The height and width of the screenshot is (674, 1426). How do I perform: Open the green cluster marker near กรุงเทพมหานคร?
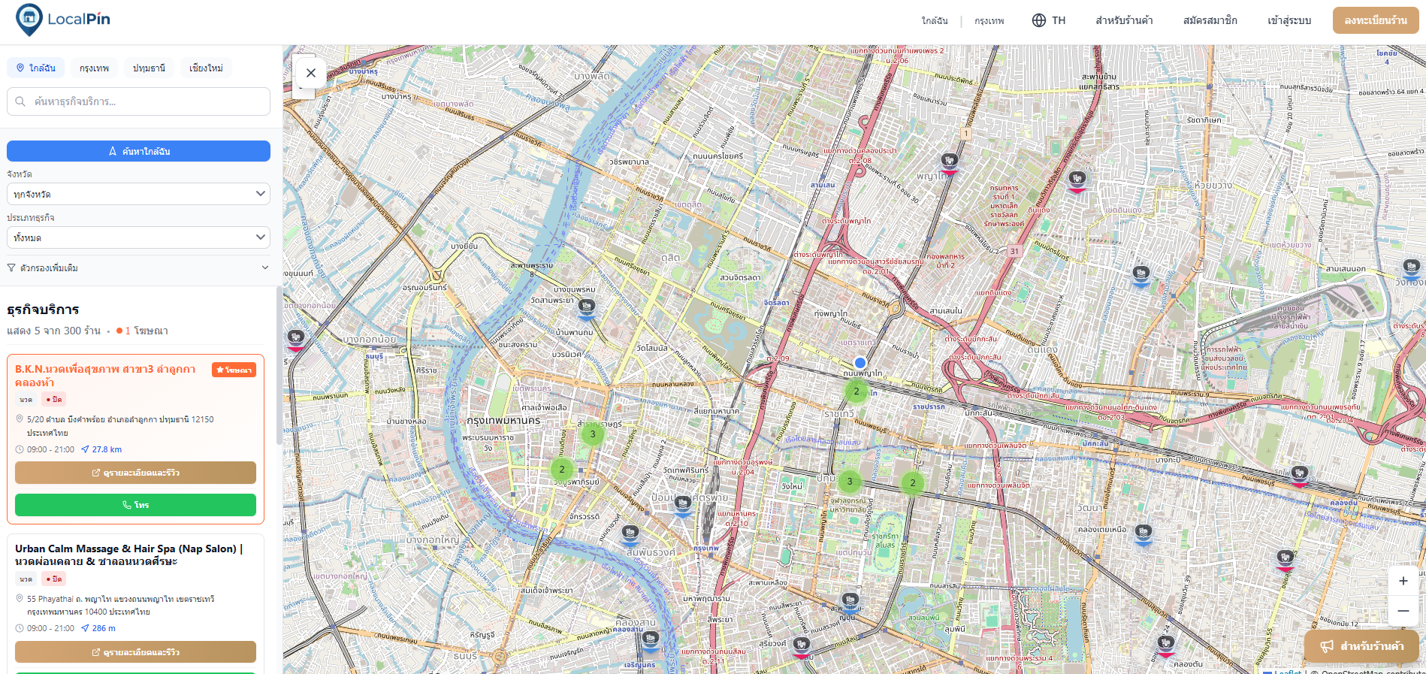592,434
